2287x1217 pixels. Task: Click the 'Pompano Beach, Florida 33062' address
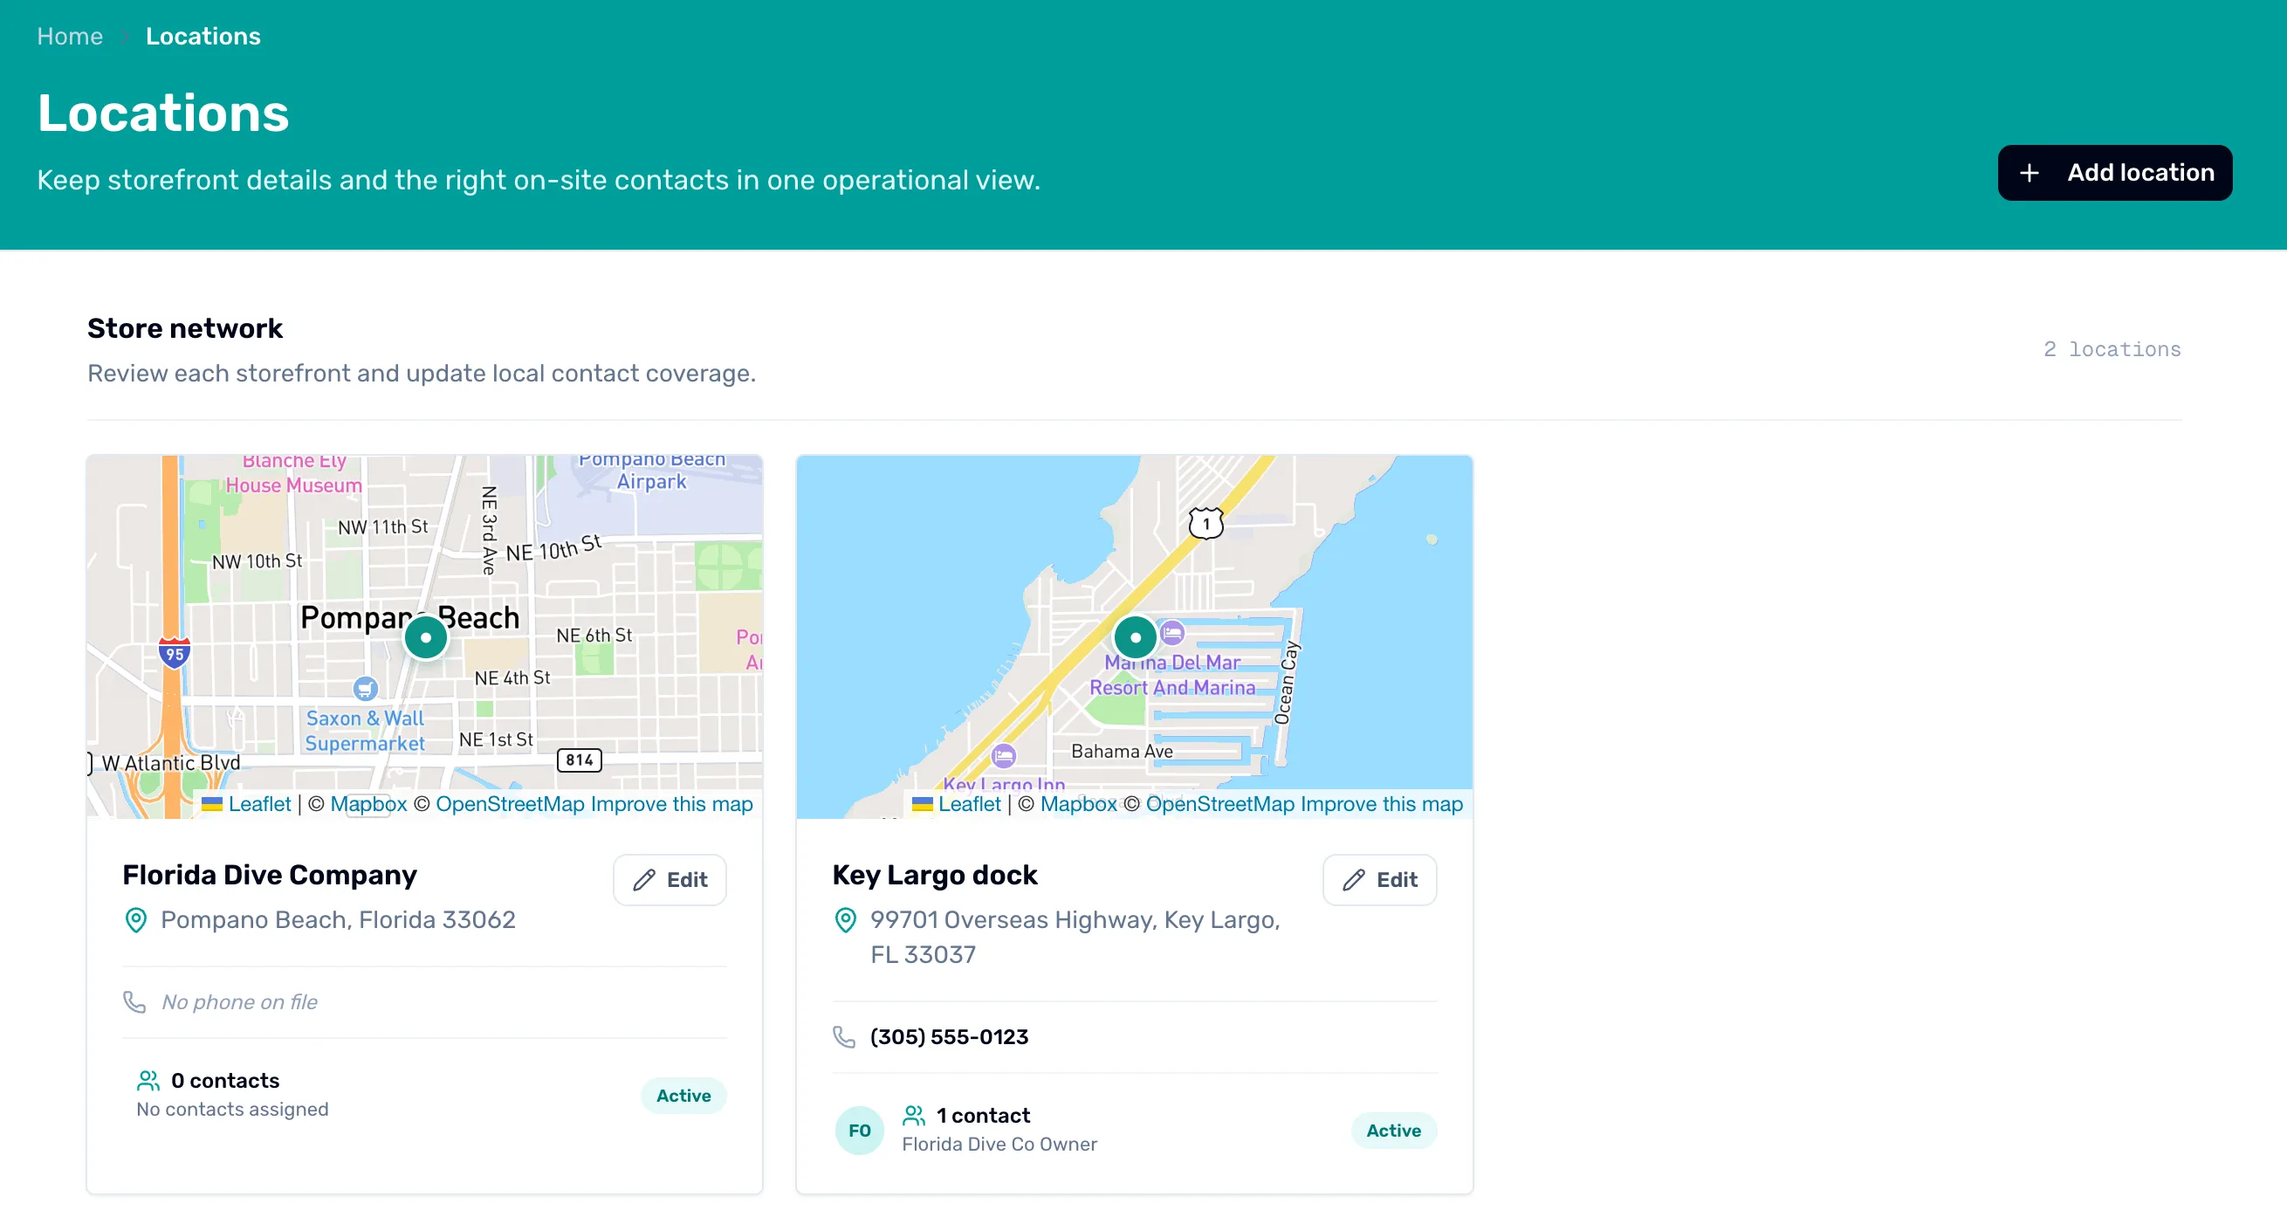pos(339,919)
